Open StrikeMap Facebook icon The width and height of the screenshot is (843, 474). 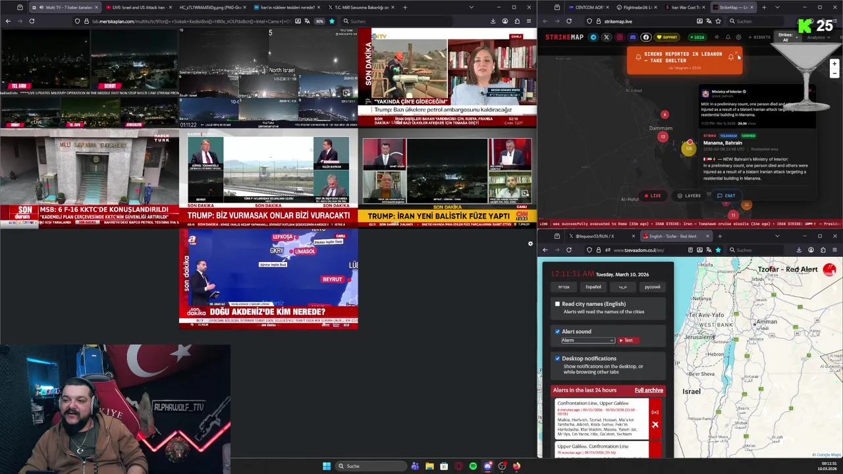(646, 37)
